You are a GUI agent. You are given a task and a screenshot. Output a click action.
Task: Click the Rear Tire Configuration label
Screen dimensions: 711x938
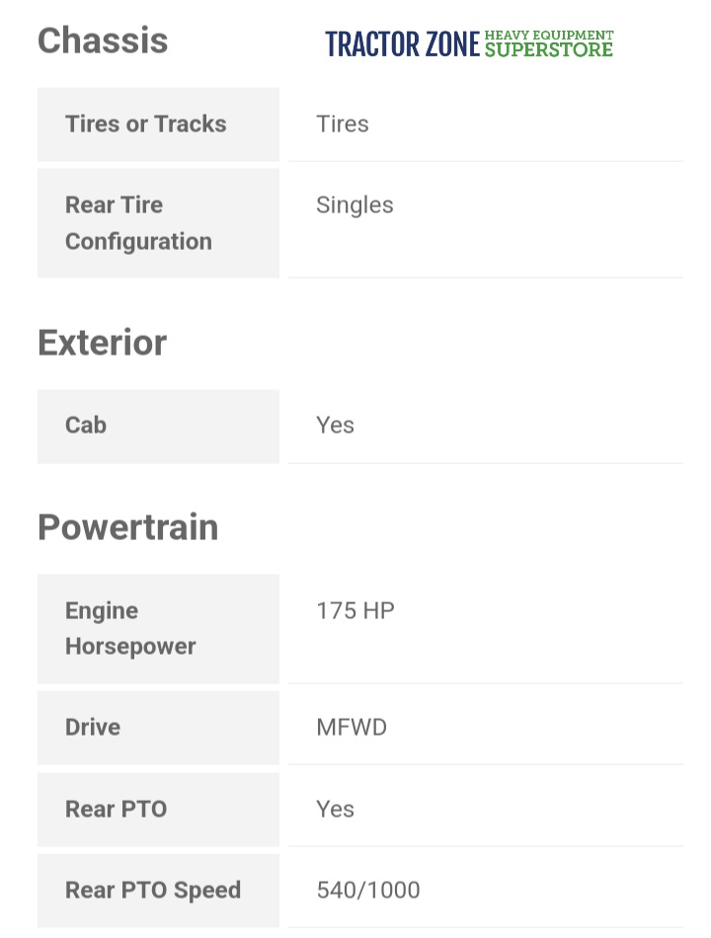[138, 223]
